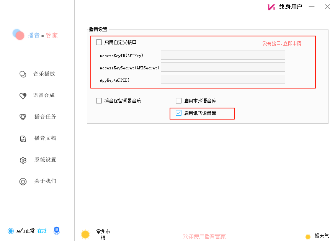Click the 晴 weather text
The width and height of the screenshot is (335, 241).
(x=103, y=238)
